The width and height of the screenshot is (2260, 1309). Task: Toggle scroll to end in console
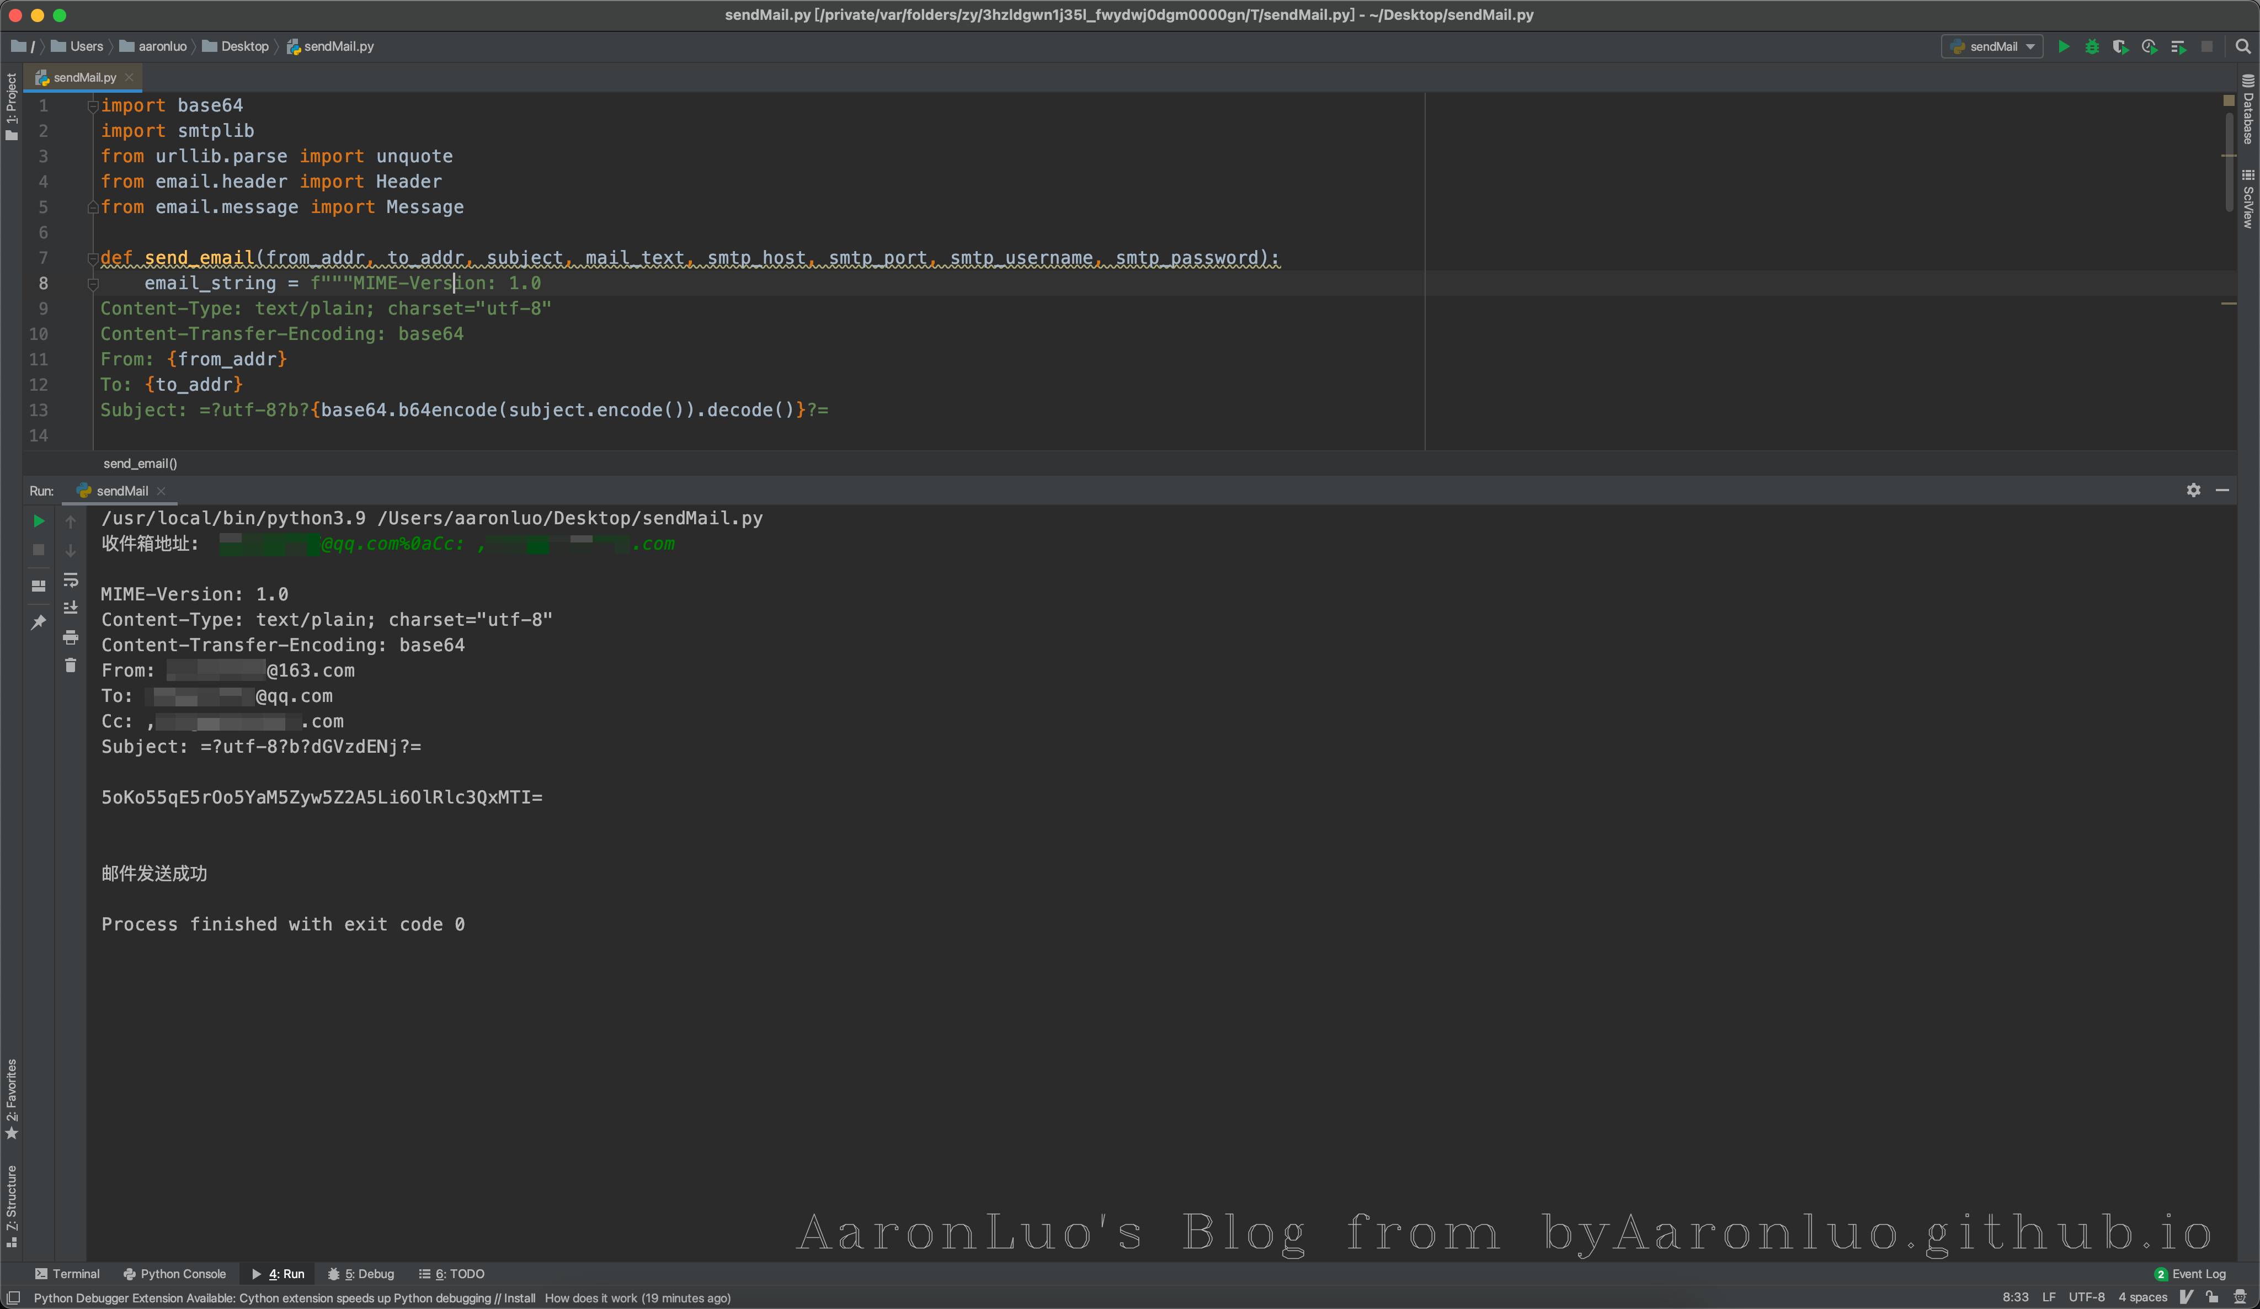point(71,608)
